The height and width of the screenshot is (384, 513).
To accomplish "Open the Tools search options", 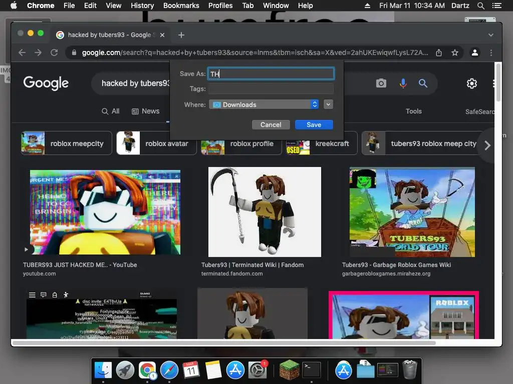I will coord(413,111).
